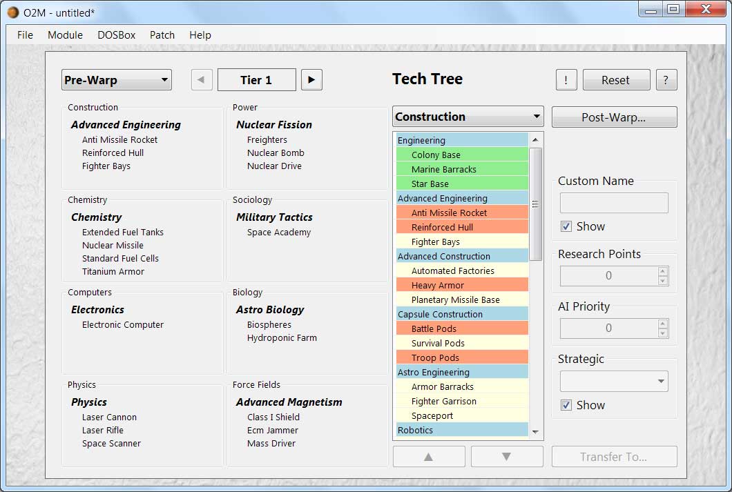Viewport: 732px width, 492px height.
Task: Click the O2M app icon in title bar
Action: (12, 11)
